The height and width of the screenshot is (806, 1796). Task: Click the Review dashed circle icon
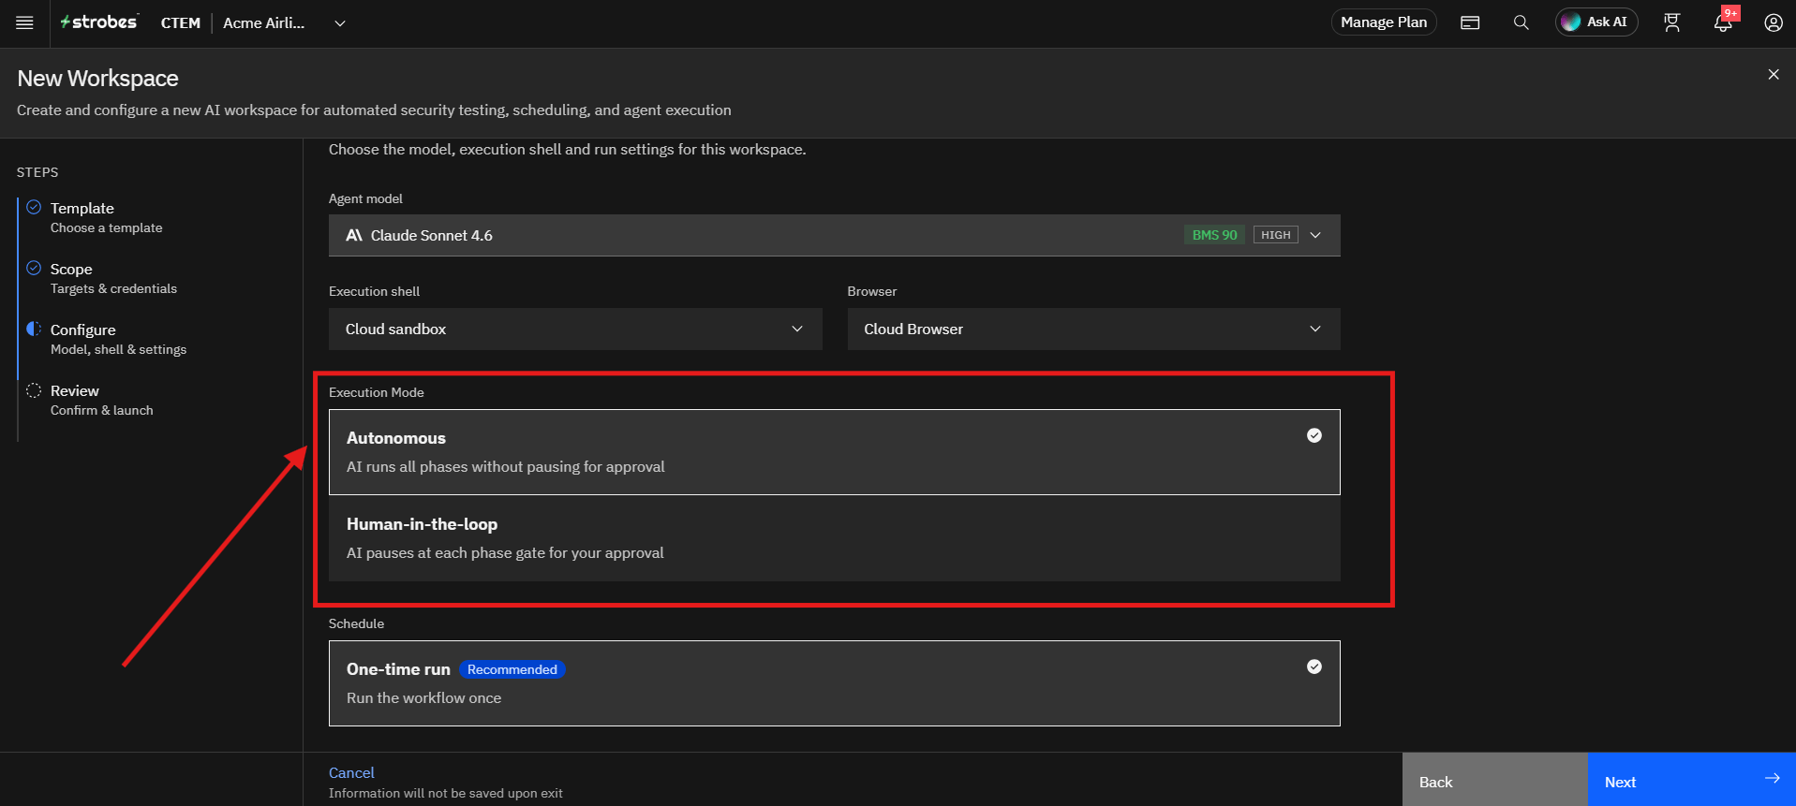(x=34, y=389)
